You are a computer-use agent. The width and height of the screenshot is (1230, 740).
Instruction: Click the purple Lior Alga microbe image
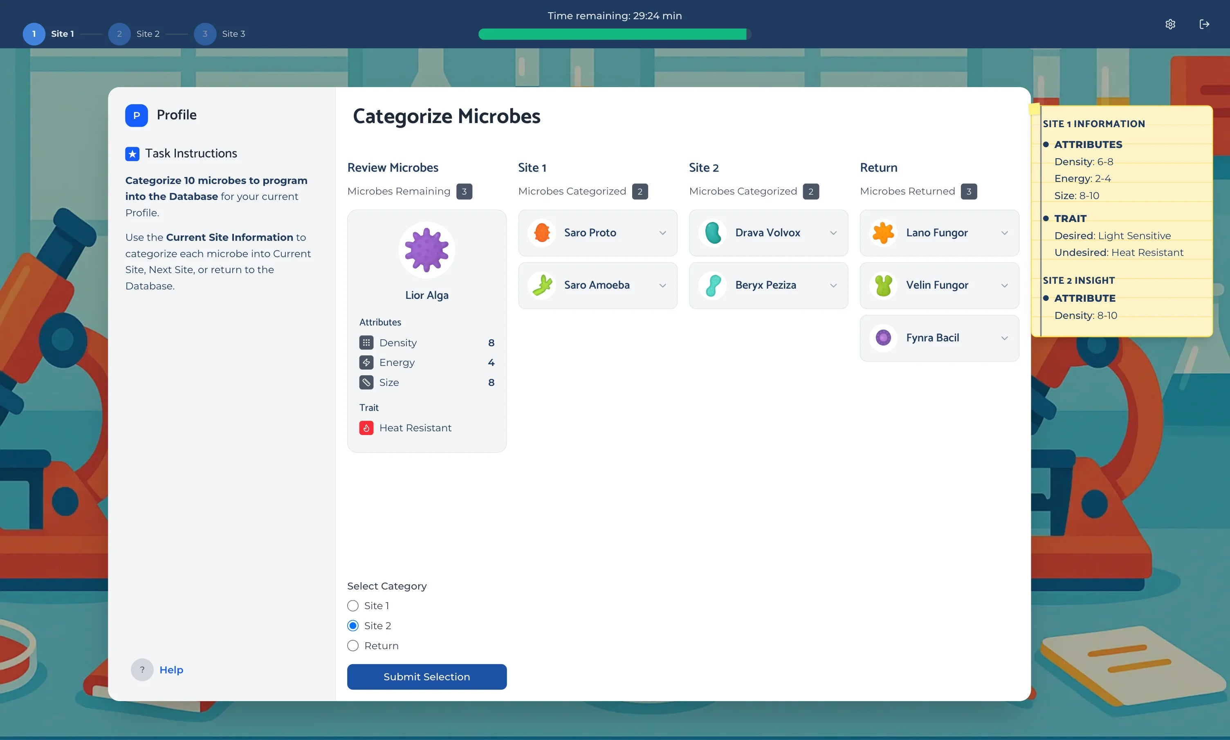pos(426,250)
